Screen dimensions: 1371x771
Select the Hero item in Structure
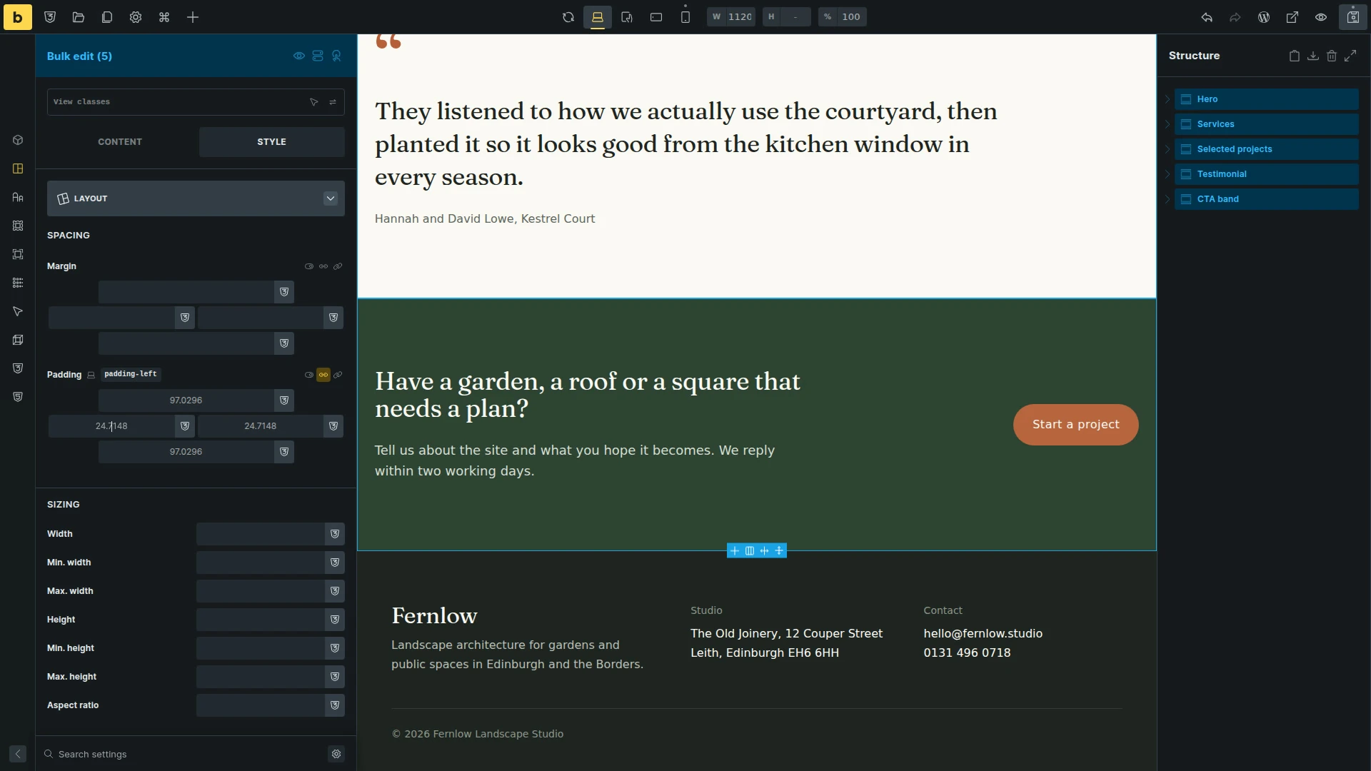(1266, 99)
